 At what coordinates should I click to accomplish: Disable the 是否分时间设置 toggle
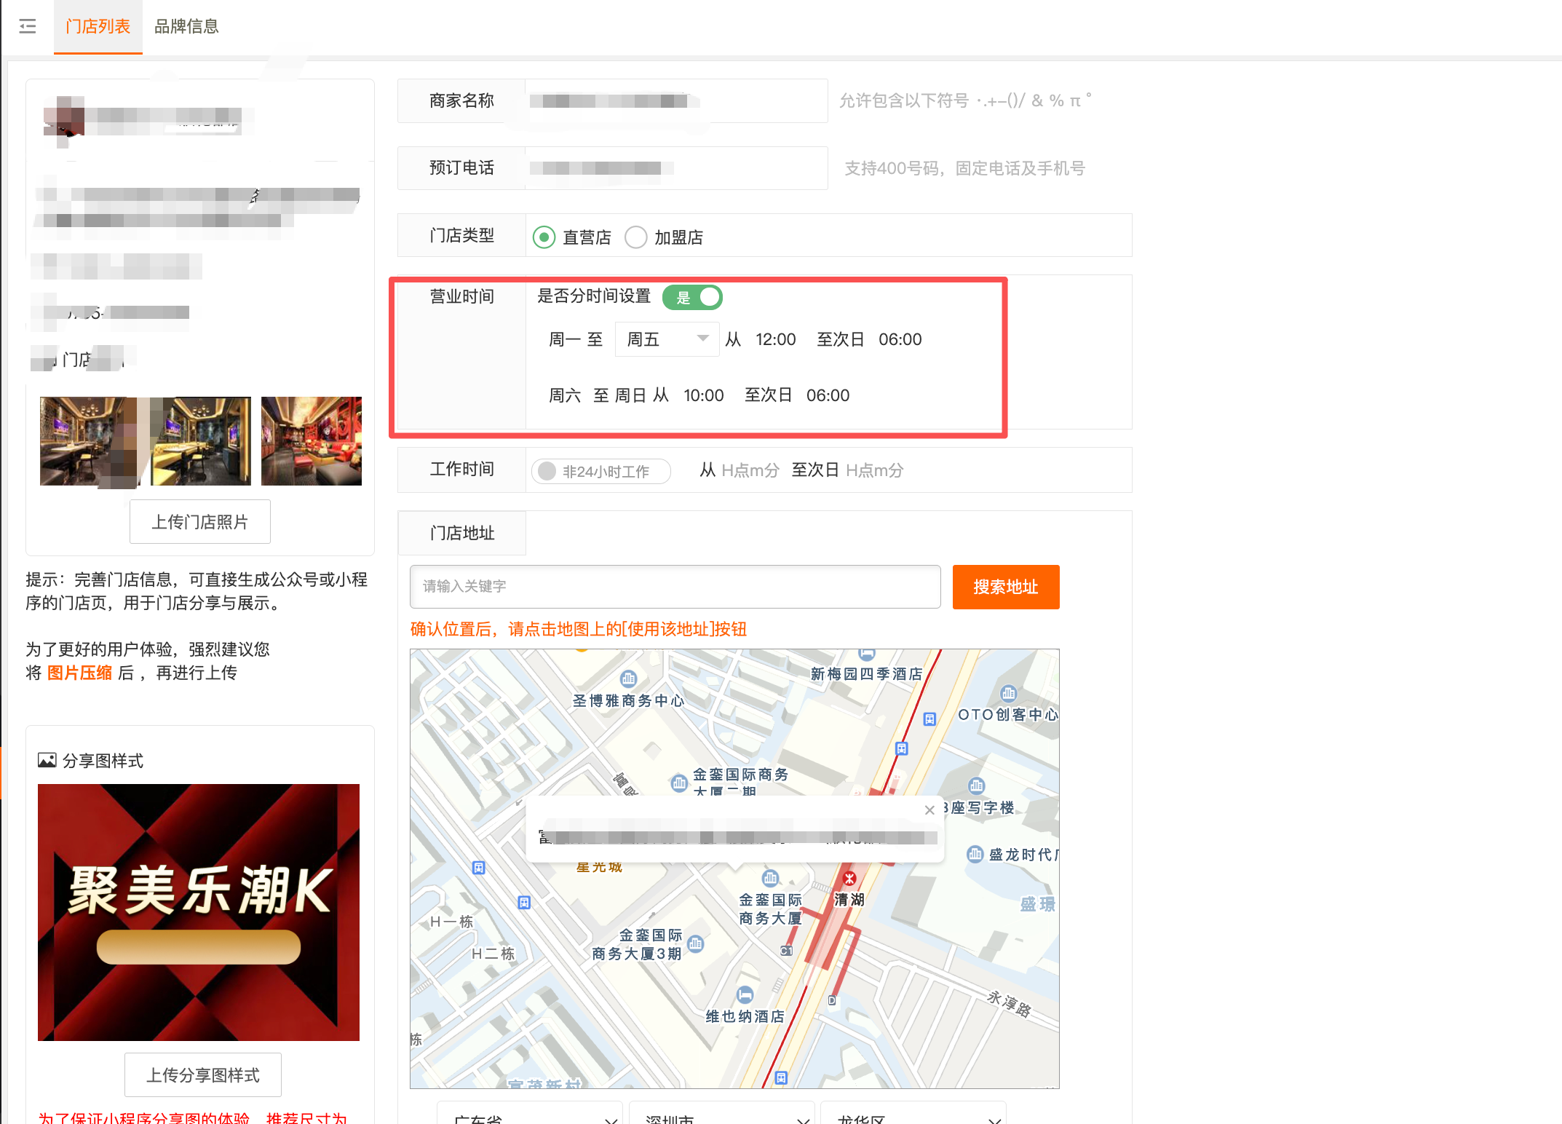coord(691,297)
